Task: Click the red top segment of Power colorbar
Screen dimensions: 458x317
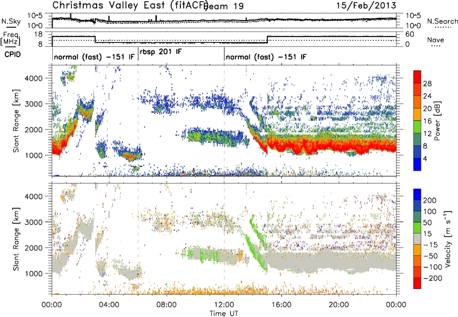Action: pyautogui.click(x=417, y=77)
